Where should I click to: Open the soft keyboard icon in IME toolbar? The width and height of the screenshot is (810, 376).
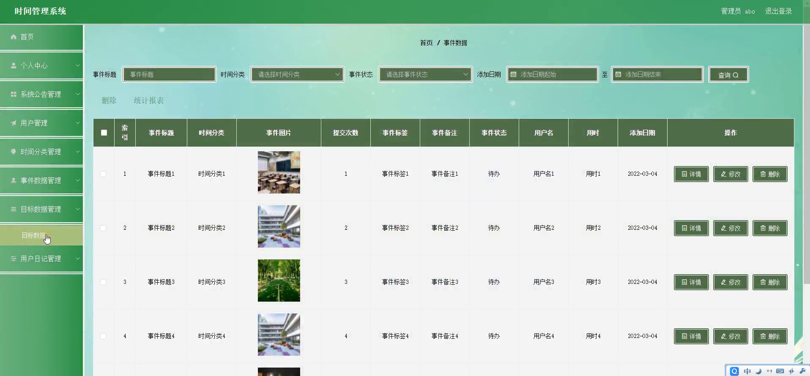click(780, 371)
